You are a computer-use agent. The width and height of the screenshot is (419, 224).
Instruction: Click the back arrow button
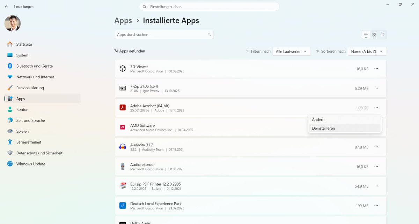coord(7,6)
